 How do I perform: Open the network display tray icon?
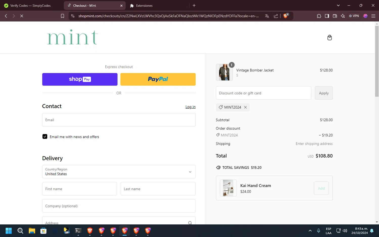click(338, 231)
